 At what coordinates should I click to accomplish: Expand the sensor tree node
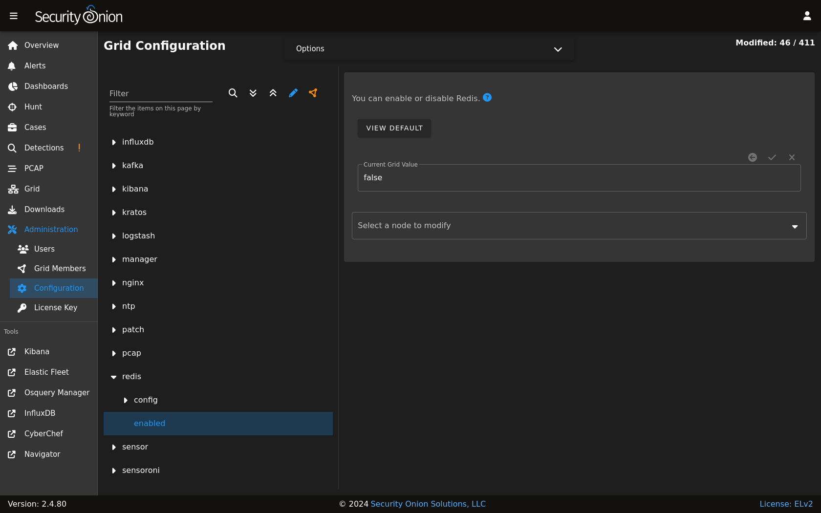(x=114, y=447)
